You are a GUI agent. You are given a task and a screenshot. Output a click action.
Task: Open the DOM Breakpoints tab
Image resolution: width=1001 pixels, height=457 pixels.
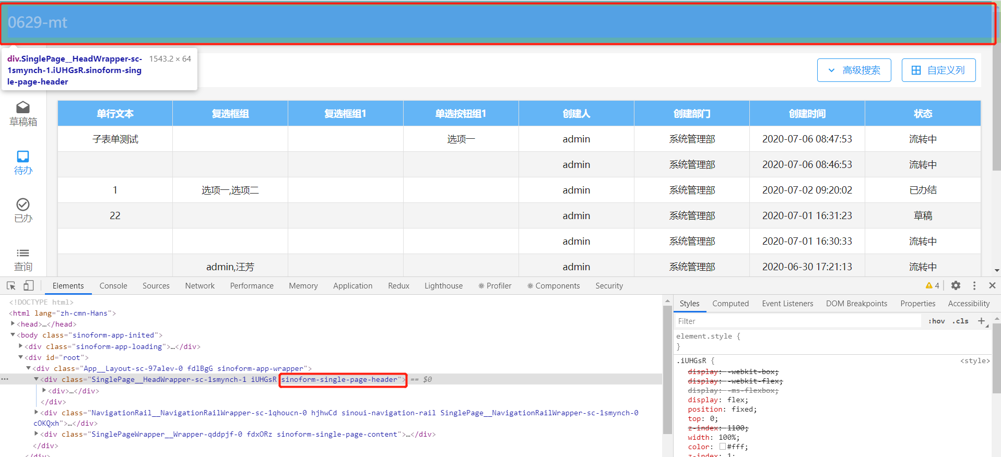tap(856, 304)
